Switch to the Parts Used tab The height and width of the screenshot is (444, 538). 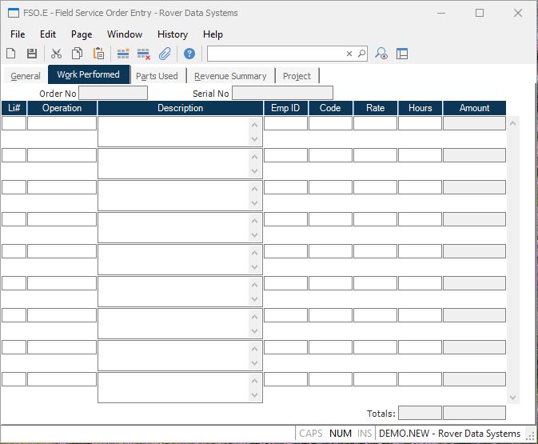coord(157,76)
